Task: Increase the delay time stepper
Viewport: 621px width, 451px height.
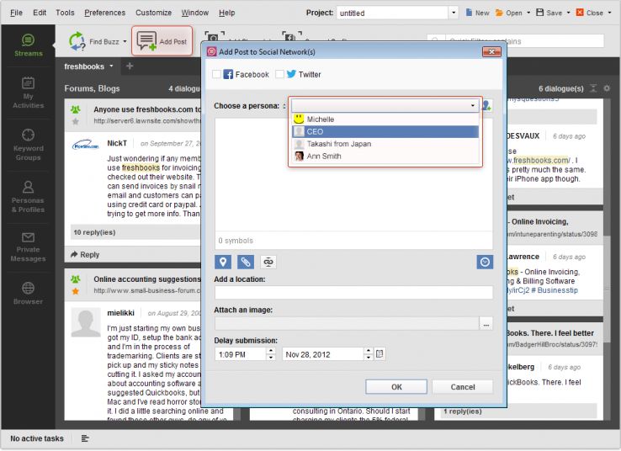Action: click(270, 351)
